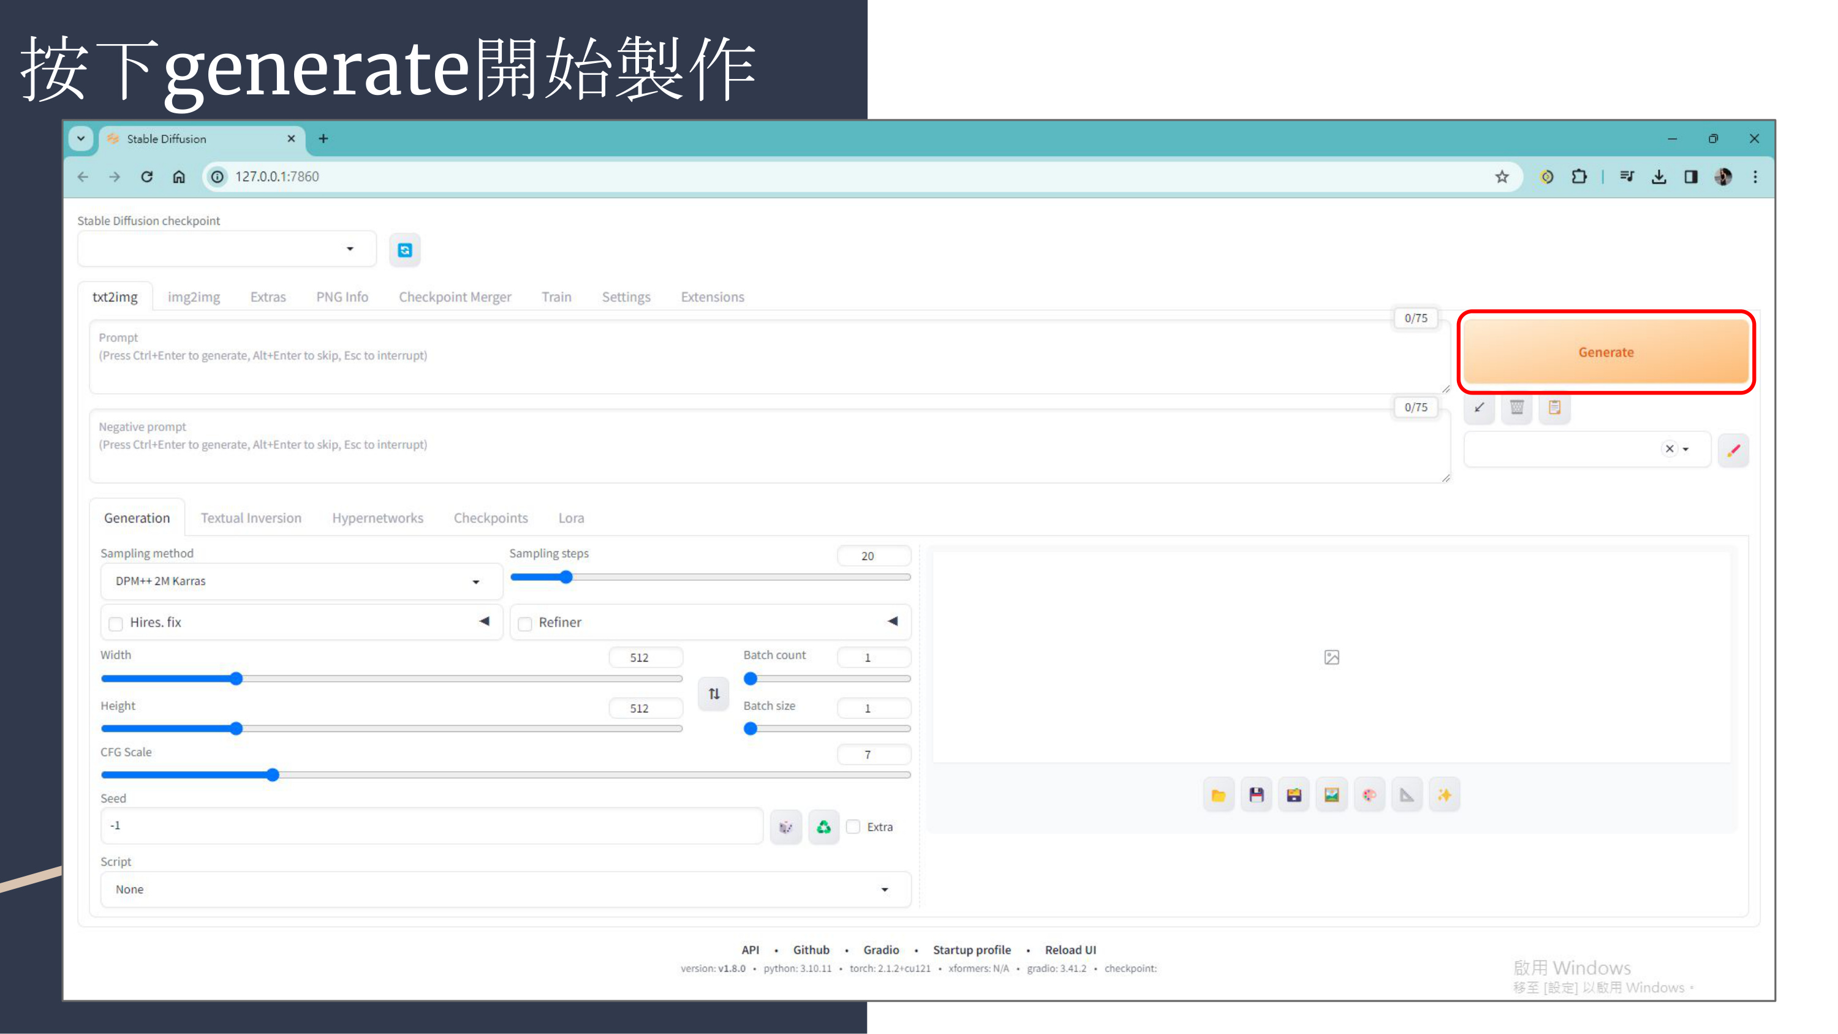Toggle the browser side panel icon

pyautogui.click(x=1690, y=176)
